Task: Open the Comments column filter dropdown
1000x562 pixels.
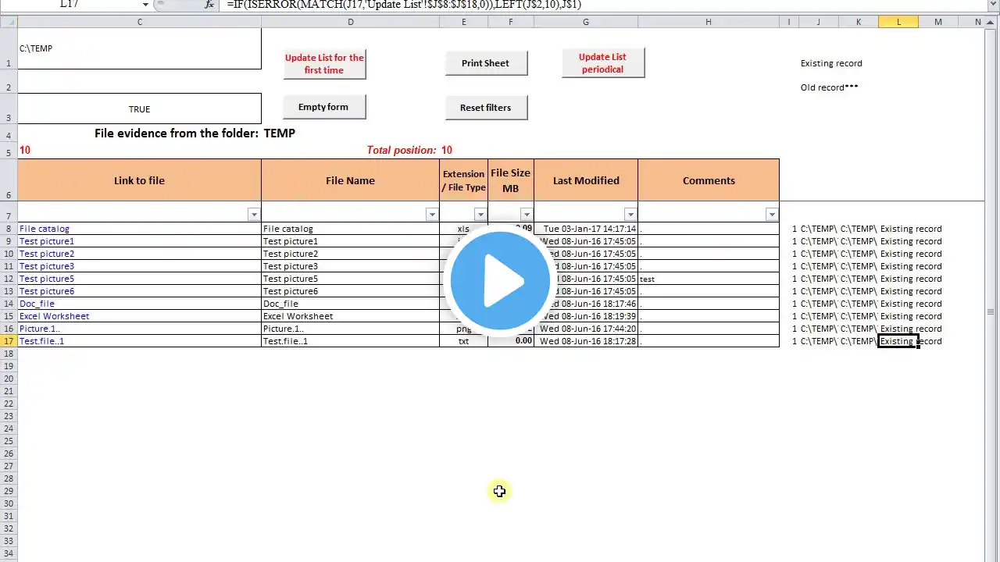Action: point(771,215)
